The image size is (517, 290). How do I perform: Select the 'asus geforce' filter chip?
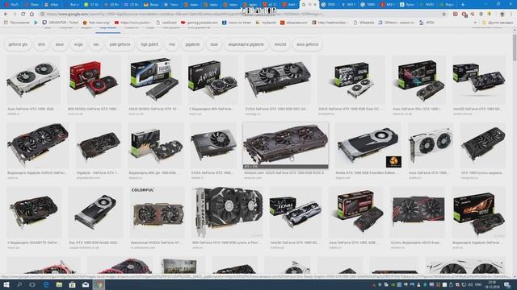(307, 44)
